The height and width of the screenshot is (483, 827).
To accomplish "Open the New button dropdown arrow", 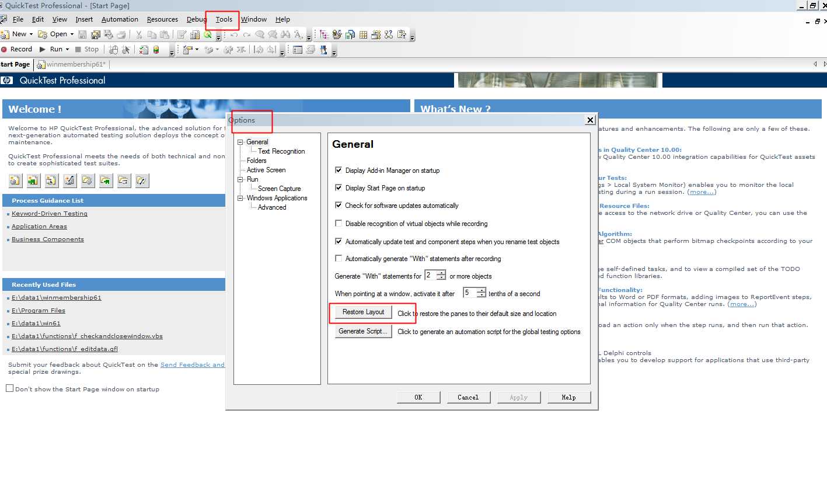I will pyautogui.click(x=31, y=34).
